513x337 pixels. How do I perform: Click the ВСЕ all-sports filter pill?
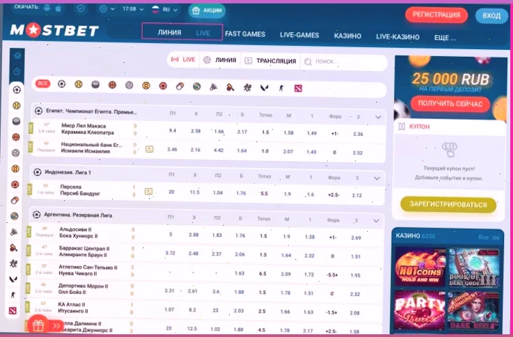(x=43, y=83)
